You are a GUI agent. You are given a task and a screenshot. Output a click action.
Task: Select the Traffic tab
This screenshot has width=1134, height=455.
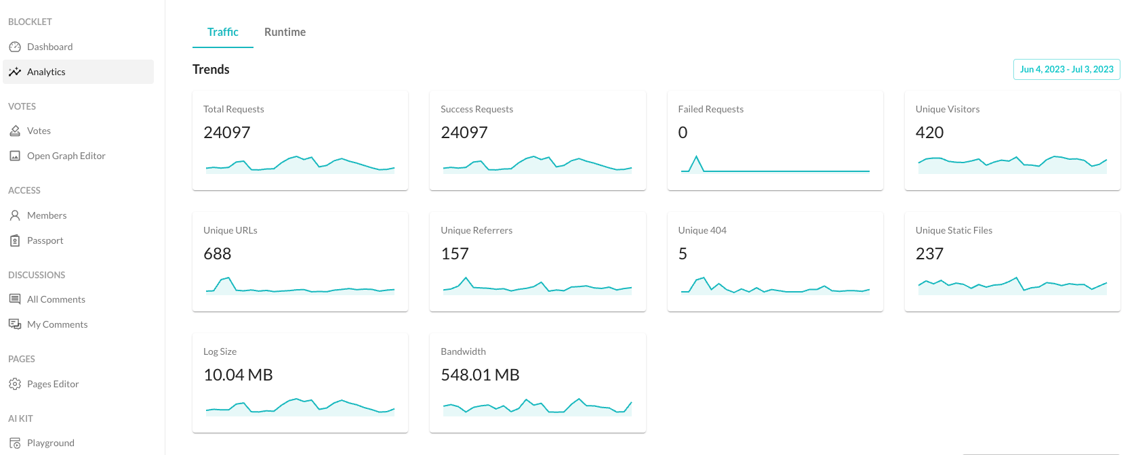tap(222, 32)
